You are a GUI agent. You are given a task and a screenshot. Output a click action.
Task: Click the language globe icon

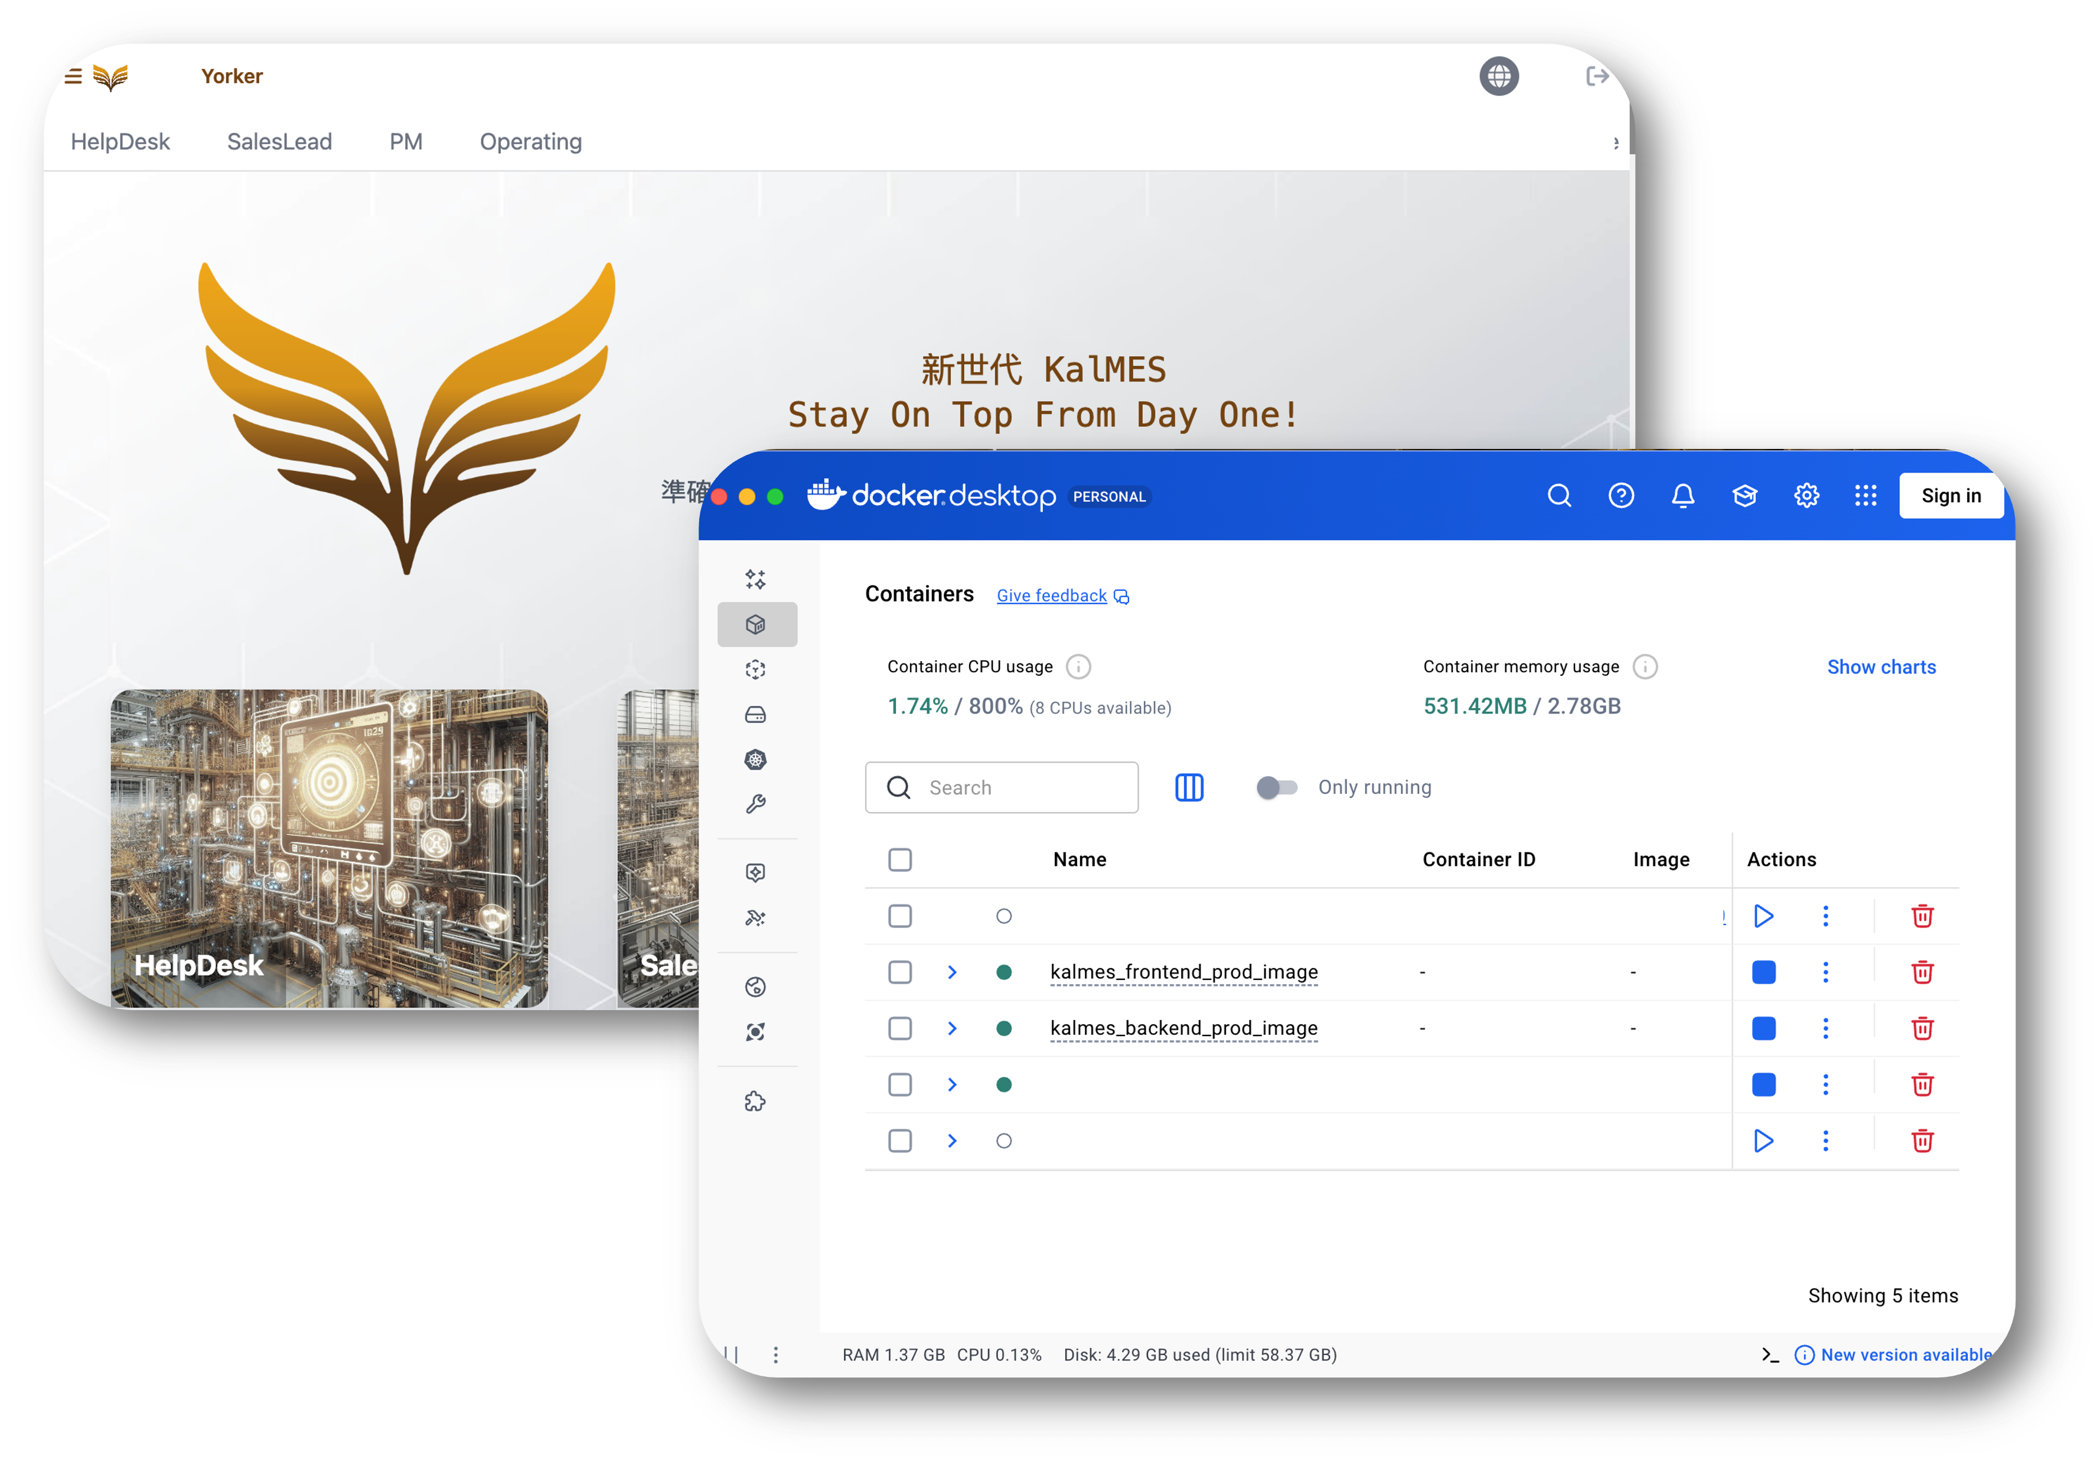[1499, 76]
